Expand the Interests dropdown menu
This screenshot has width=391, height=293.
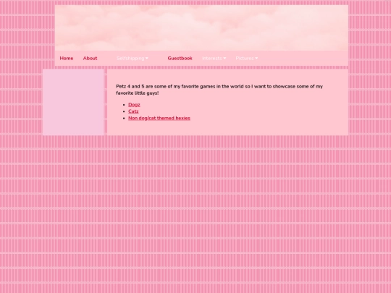214,59
